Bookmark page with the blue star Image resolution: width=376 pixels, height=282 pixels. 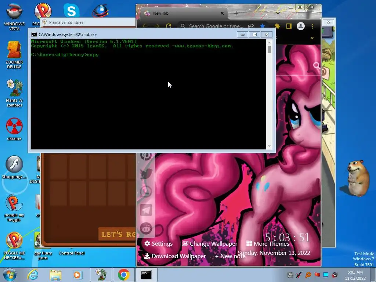(262, 26)
